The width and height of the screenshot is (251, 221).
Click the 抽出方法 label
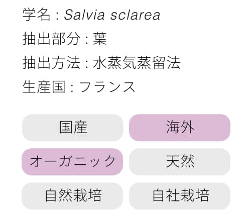tap(51, 63)
